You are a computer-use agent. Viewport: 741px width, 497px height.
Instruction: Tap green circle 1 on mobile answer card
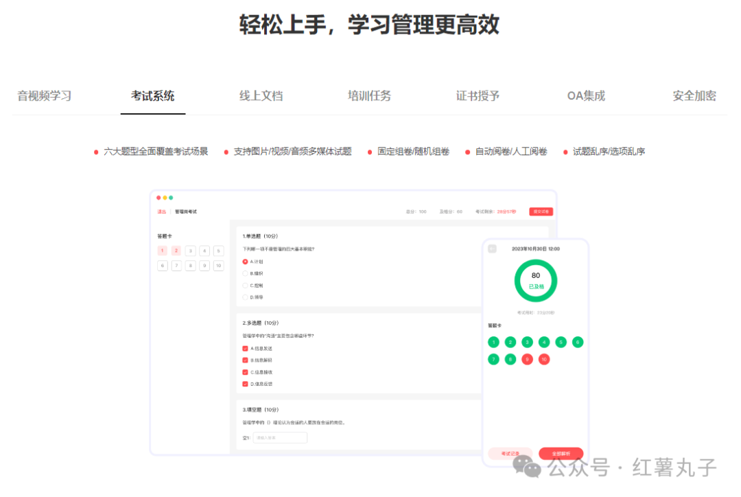click(493, 342)
